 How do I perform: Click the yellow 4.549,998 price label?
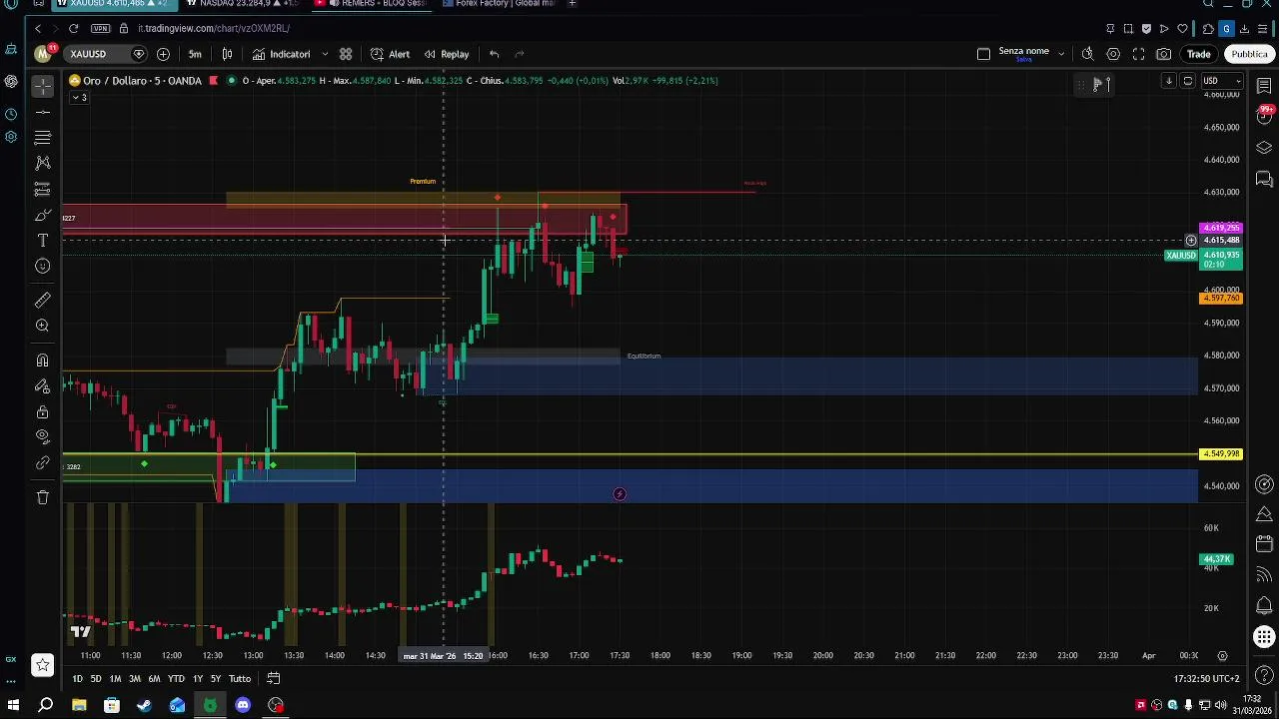click(x=1221, y=454)
